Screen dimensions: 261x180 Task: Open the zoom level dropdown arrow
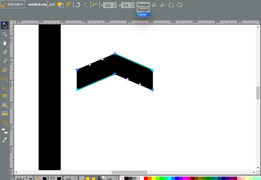tap(31, 178)
